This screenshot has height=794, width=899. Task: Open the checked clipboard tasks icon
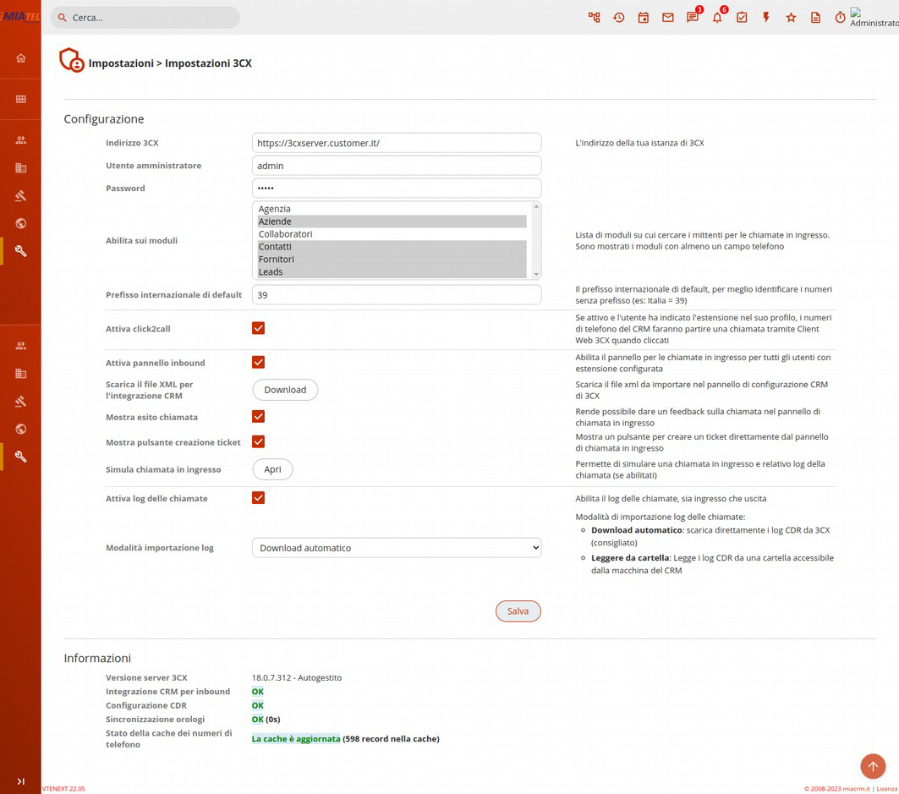pyautogui.click(x=742, y=17)
